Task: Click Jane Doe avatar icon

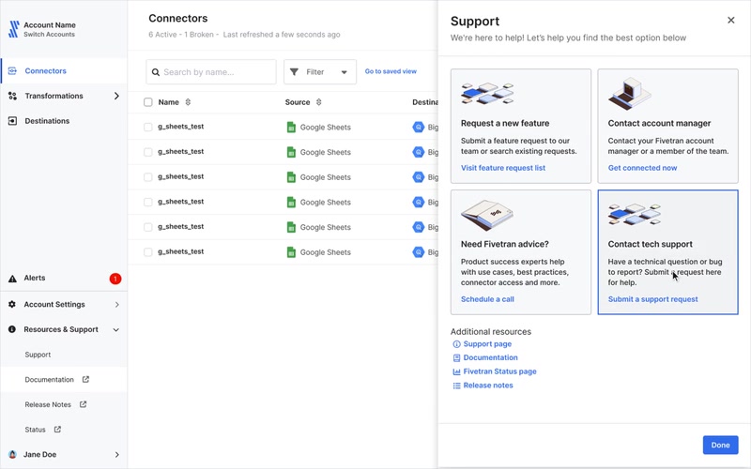Action: pos(12,454)
